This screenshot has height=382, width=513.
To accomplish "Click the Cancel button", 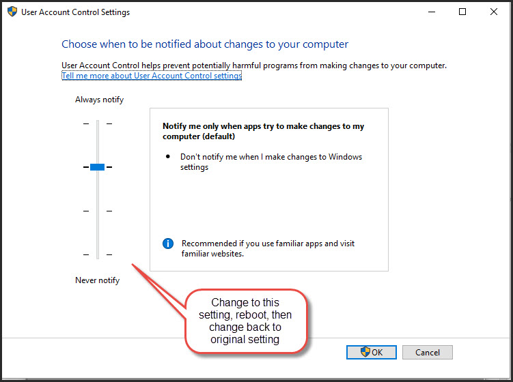I will click(x=428, y=352).
